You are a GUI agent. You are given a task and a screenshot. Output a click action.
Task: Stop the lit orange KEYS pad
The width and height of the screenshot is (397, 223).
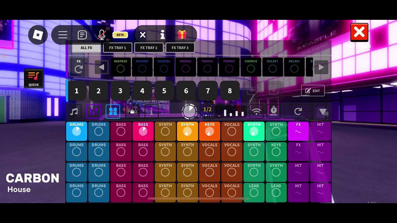(x=210, y=131)
